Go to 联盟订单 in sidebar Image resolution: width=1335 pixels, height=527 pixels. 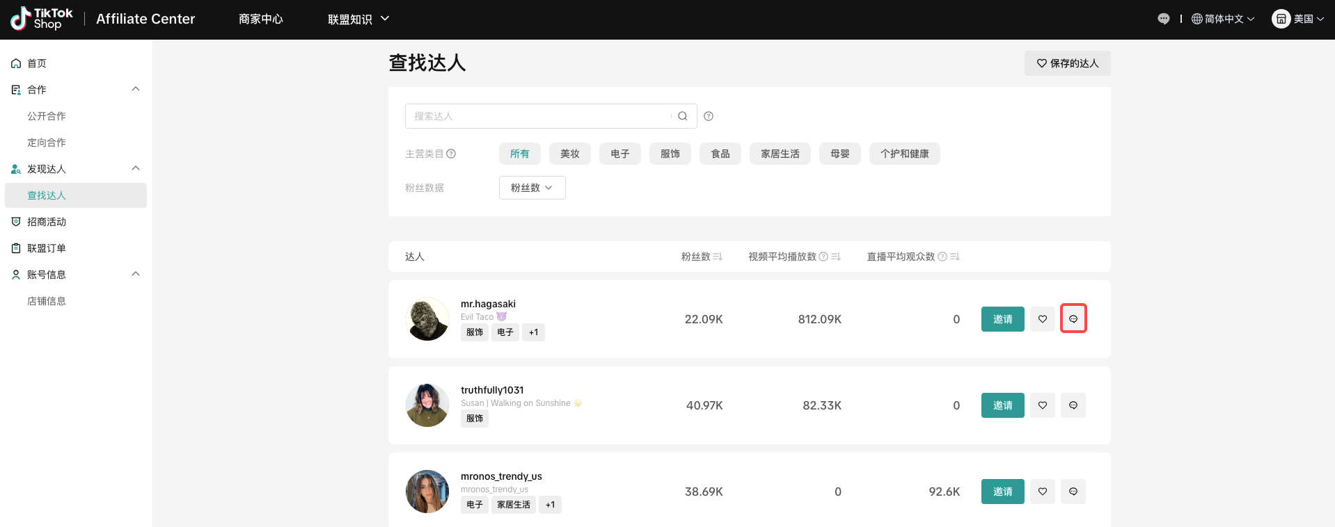coord(46,248)
